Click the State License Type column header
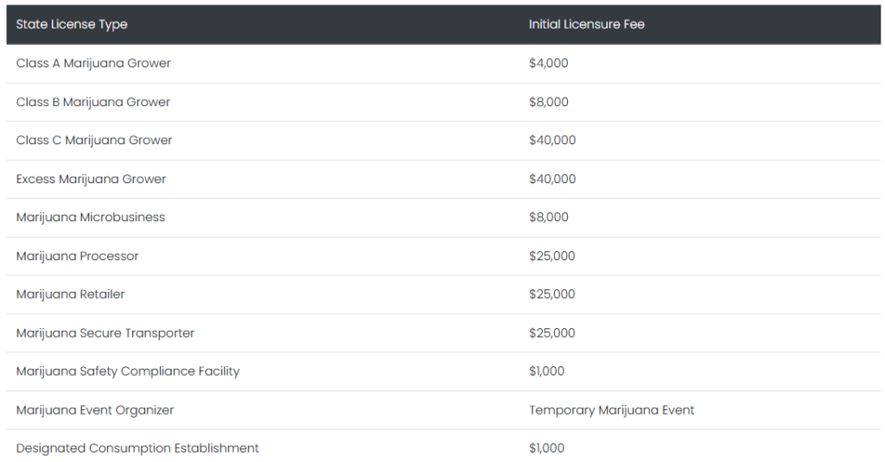 click(x=72, y=24)
